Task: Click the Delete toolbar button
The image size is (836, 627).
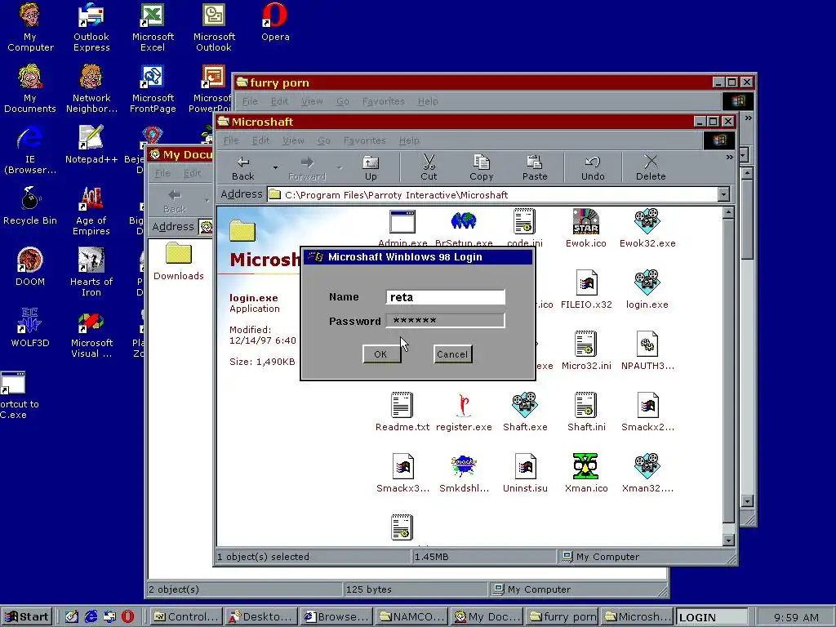Action: pos(651,168)
